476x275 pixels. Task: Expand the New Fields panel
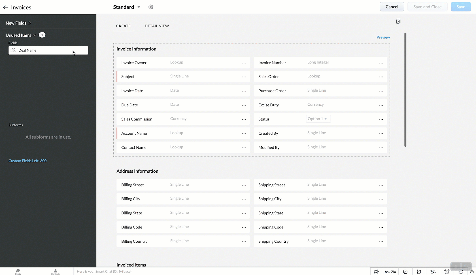[29, 23]
